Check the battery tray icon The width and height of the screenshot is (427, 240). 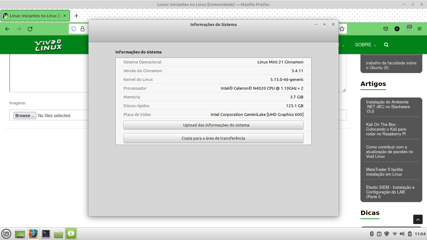(410, 234)
